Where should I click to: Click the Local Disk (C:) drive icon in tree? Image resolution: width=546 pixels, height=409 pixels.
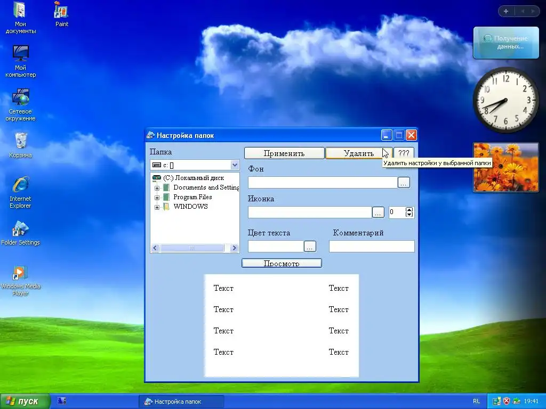[157, 178]
